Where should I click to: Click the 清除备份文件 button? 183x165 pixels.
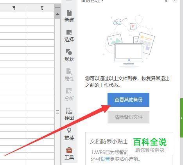click(x=128, y=117)
